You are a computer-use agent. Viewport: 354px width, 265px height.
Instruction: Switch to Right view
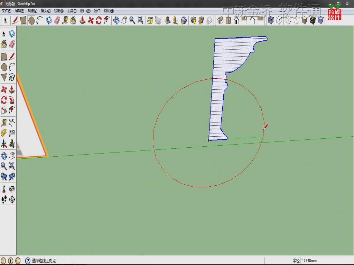[244, 20]
